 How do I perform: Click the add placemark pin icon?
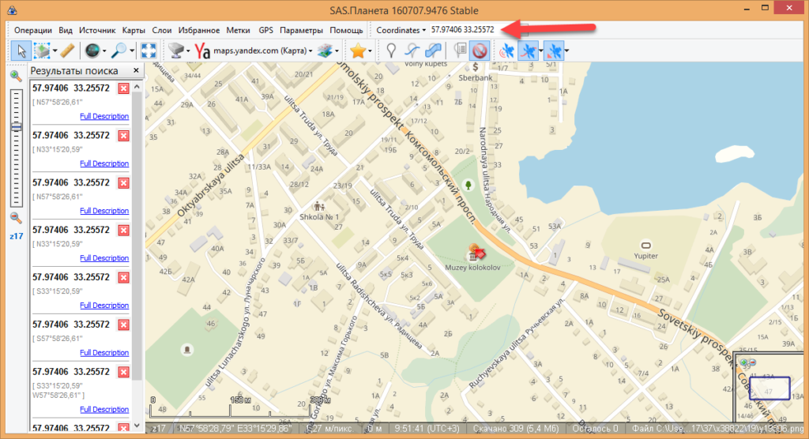[x=391, y=51]
